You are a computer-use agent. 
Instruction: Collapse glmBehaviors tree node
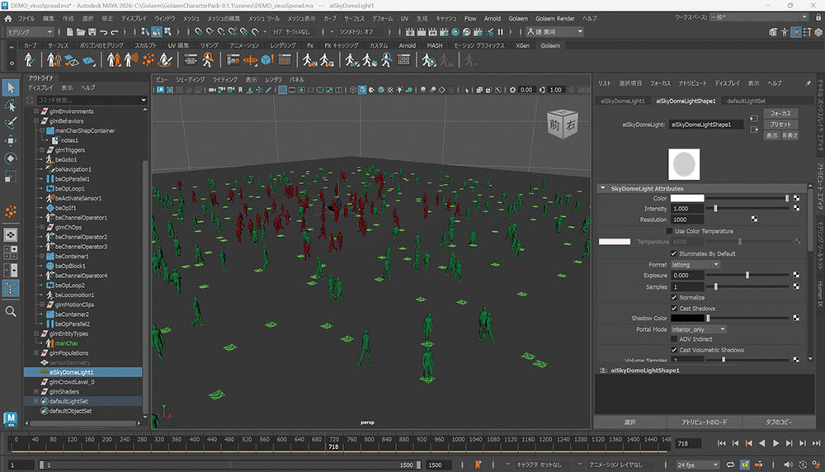pos(36,121)
